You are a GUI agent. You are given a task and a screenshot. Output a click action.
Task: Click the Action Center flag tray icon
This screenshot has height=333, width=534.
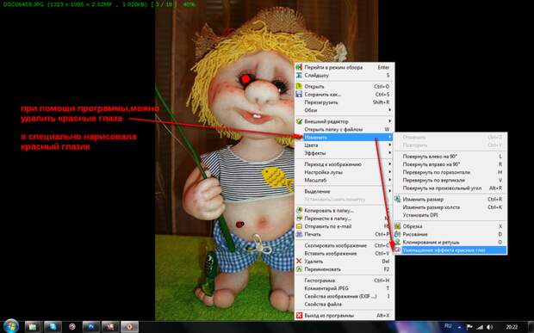click(469, 327)
